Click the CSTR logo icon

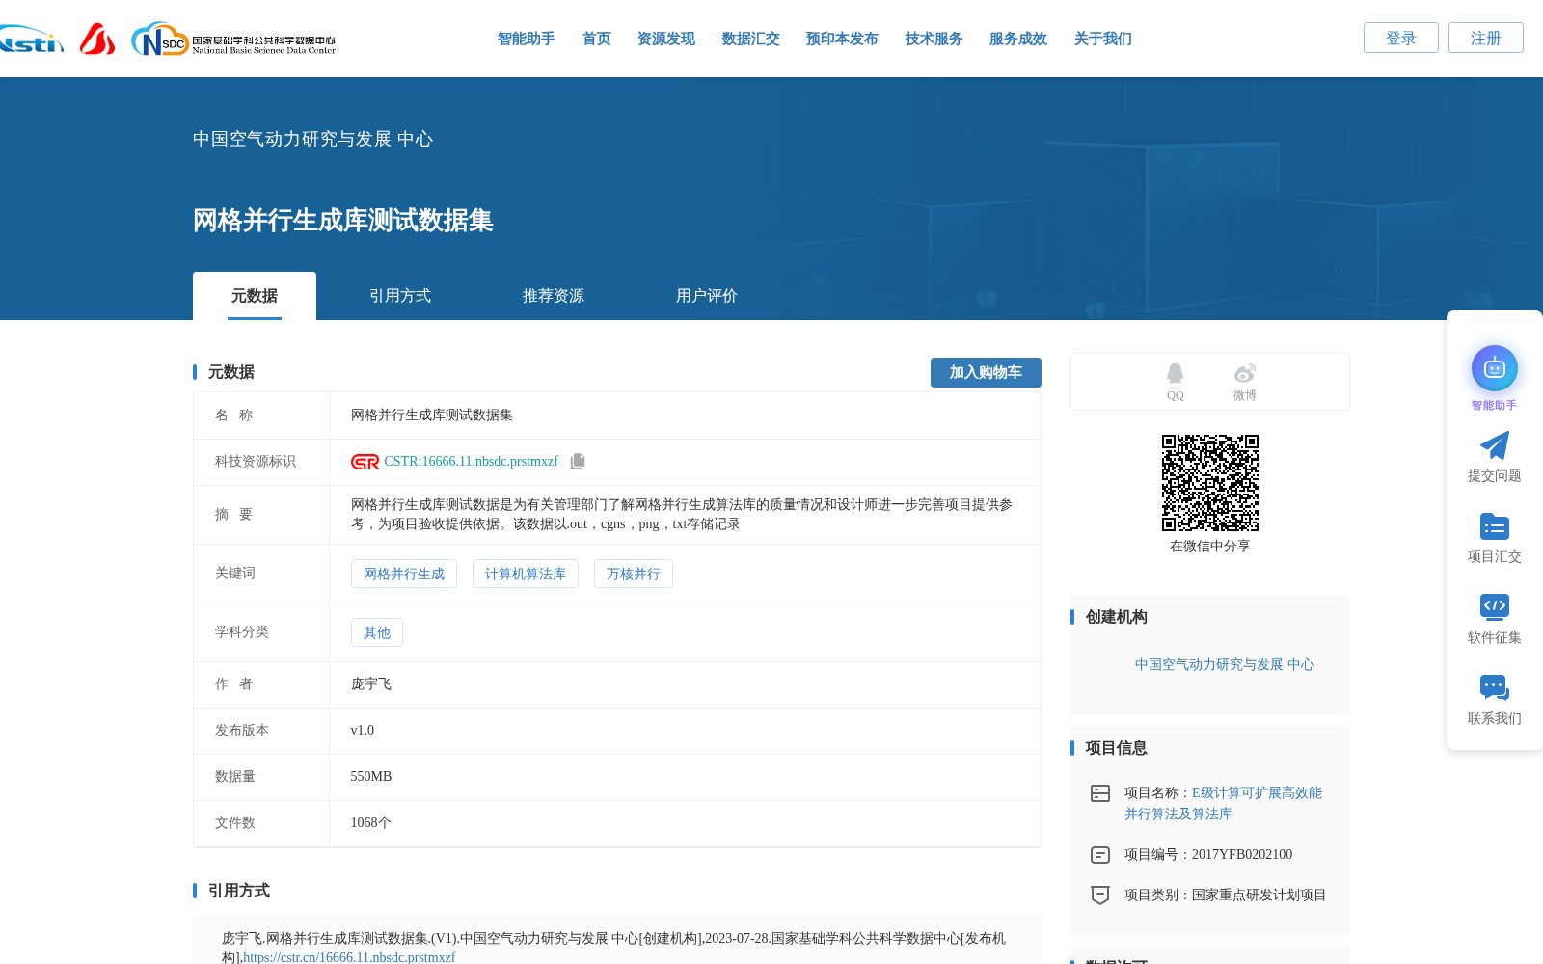pyautogui.click(x=365, y=462)
